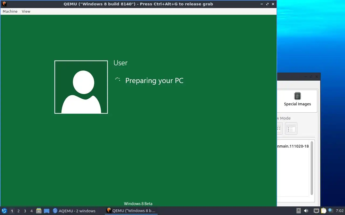Switch to workspace 2
345x215 pixels.
click(18, 211)
